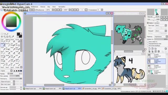Create a new layer
The image size is (168, 95).
tap(149, 49)
